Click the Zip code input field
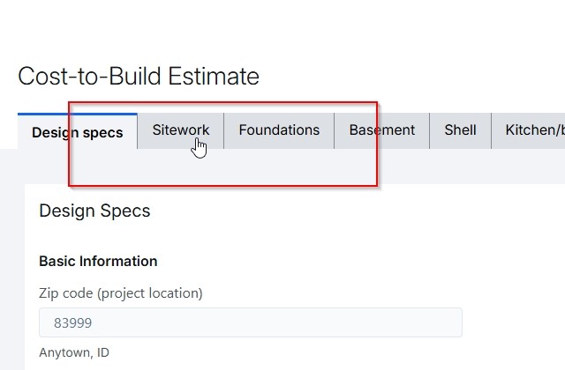 click(x=251, y=322)
